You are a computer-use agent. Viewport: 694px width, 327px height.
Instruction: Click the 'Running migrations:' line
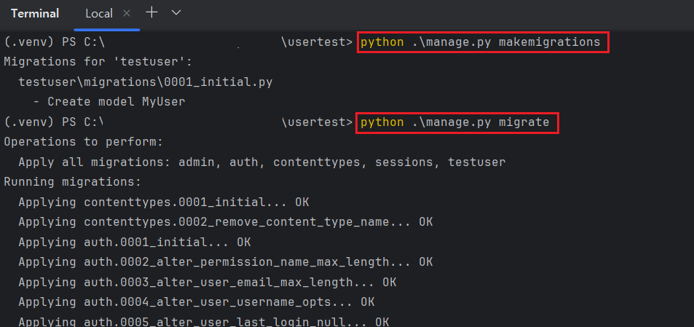72,181
